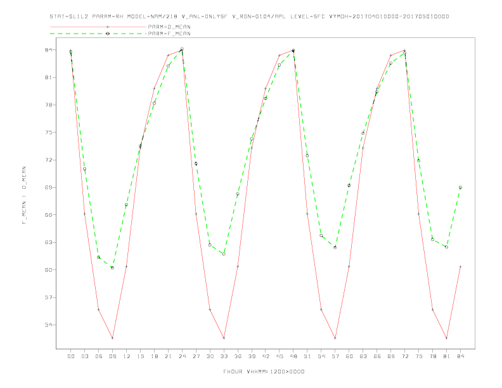Click x-axis tick label 03
Image resolution: width=502 pixels, height=388 pixels.
click(85, 356)
